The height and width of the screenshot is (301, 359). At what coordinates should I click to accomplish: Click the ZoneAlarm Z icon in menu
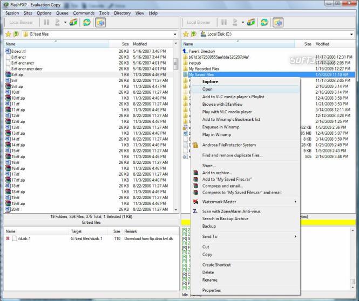pyautogui.click(x=195, y=211)
